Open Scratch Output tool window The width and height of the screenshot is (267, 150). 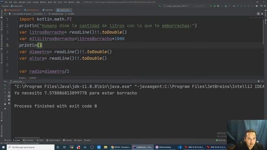click(53, 140)
